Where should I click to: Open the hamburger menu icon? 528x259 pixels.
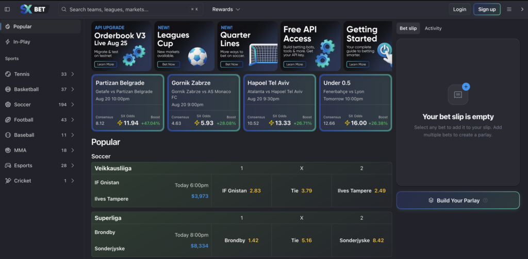(x=509, y=9)
